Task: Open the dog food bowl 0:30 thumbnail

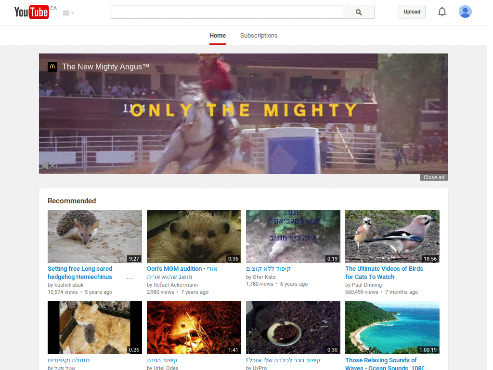Action: [x=293, y=328]
